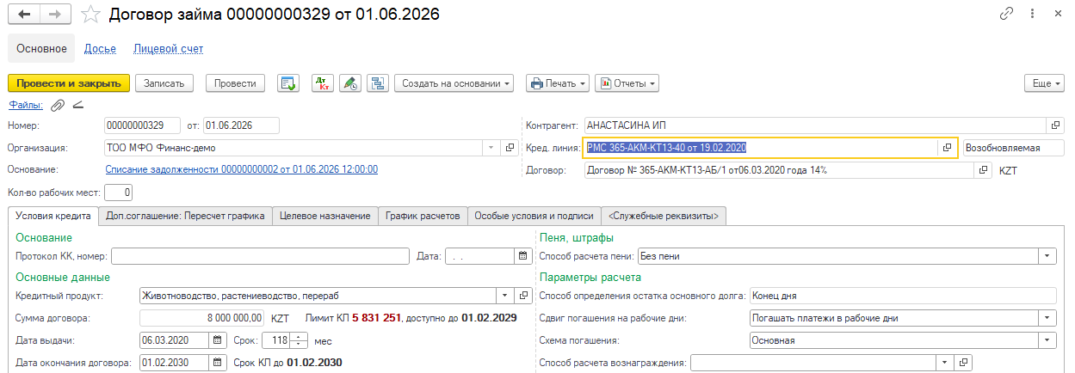
Task: Open Файлы link
Action: click(26, 106)
